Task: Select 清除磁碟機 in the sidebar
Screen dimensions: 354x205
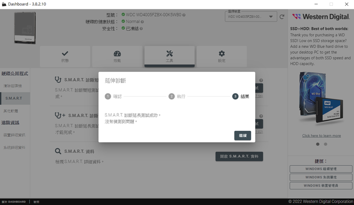Action: [13, 86]
